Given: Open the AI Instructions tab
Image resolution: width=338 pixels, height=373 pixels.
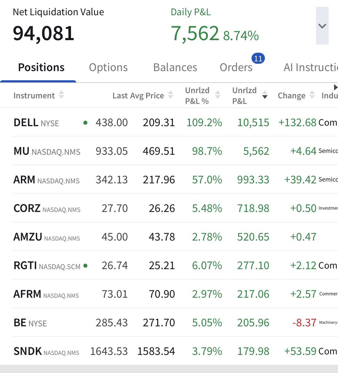Looking at the screenshot, I should (x=311, y=67).
